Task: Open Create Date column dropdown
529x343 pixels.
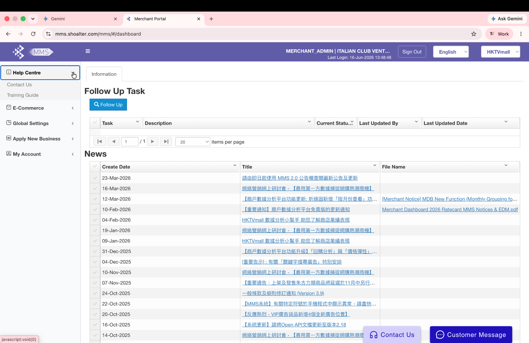Action: pyautogui.click(x=235, y=165)
